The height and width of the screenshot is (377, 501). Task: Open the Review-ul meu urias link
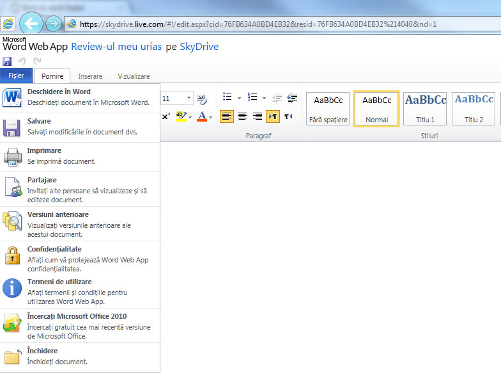coord(116,47)
